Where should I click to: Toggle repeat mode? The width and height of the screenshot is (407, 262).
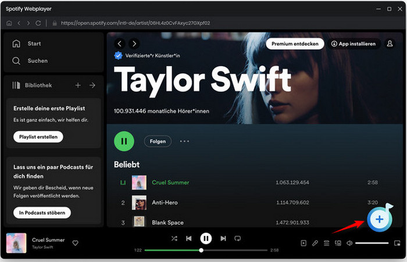[237, 238]
